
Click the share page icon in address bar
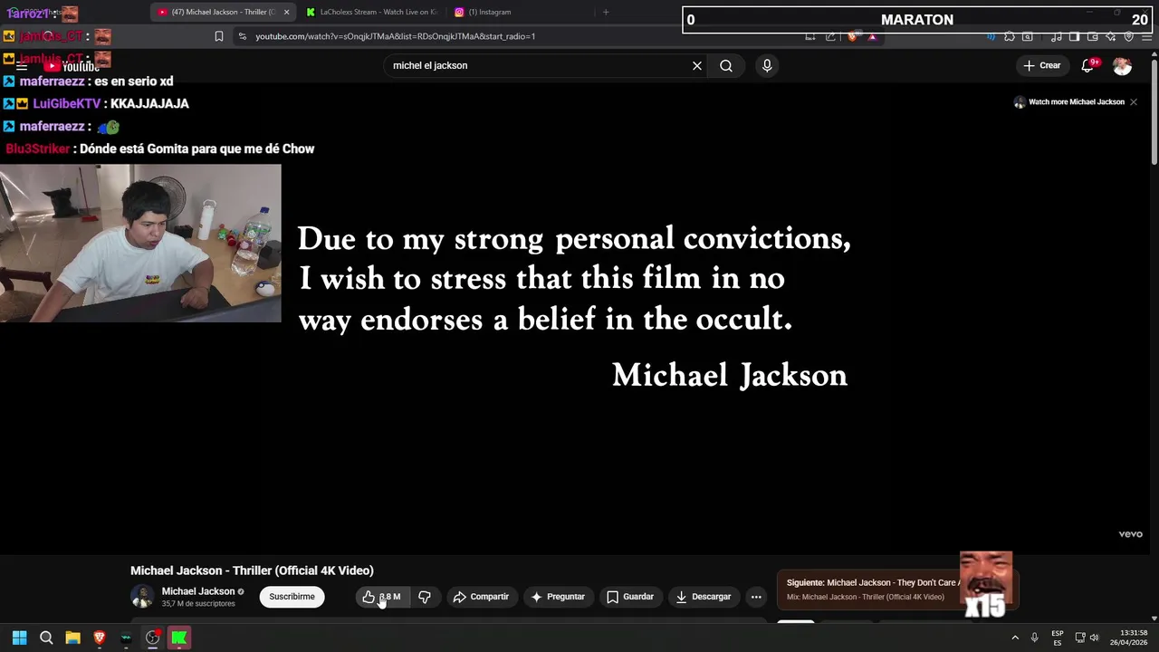(830, 36)
